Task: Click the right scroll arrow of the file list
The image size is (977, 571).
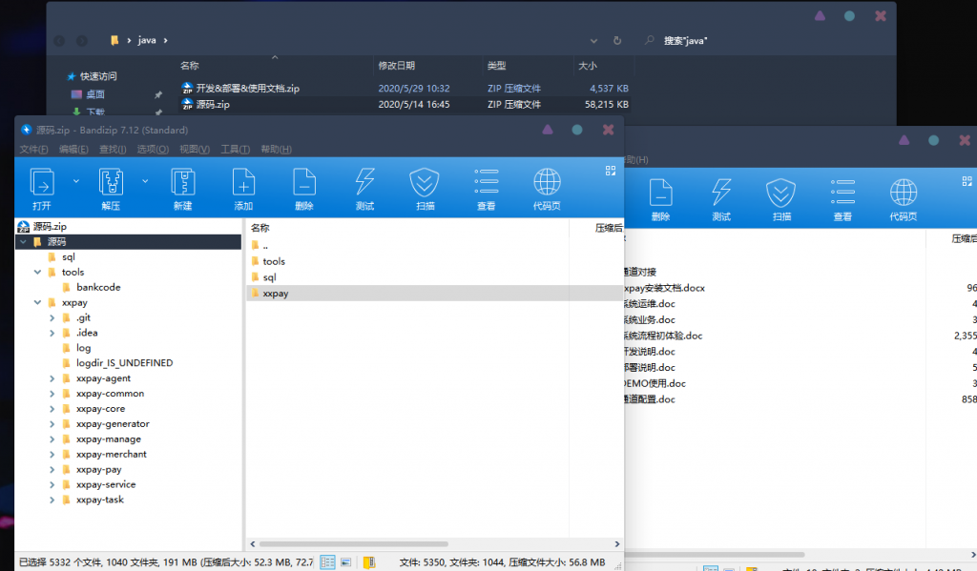Action: pyautogui.click(x=617, y=543)
